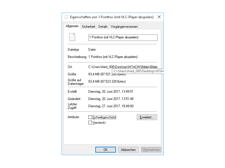Click the large blank document icon
225x168 pixels.
(x=72, y=37)
